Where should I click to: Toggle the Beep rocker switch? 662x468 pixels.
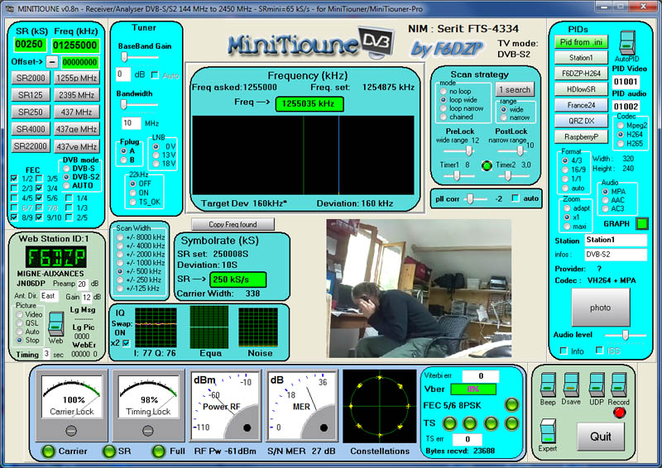[548, 384]
